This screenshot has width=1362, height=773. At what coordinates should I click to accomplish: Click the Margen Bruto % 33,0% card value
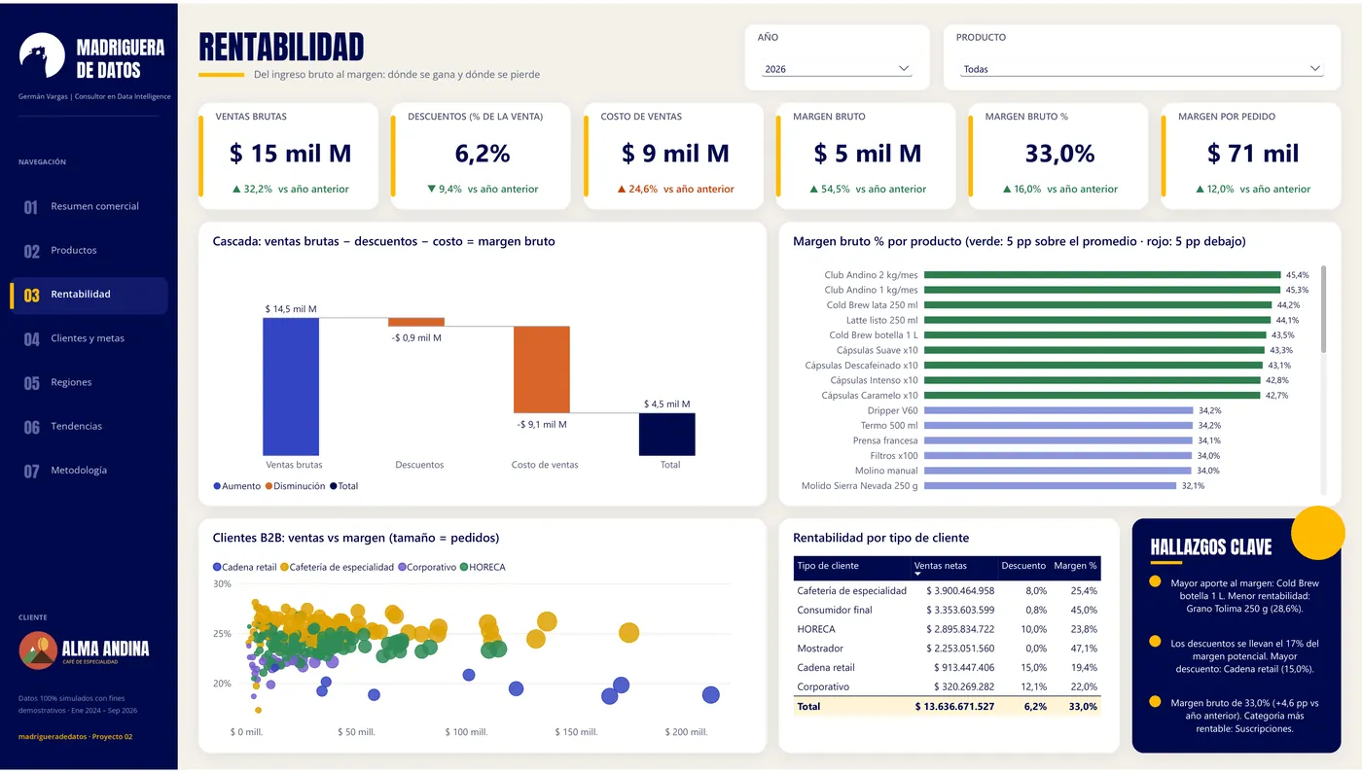tap(1059, 153)
